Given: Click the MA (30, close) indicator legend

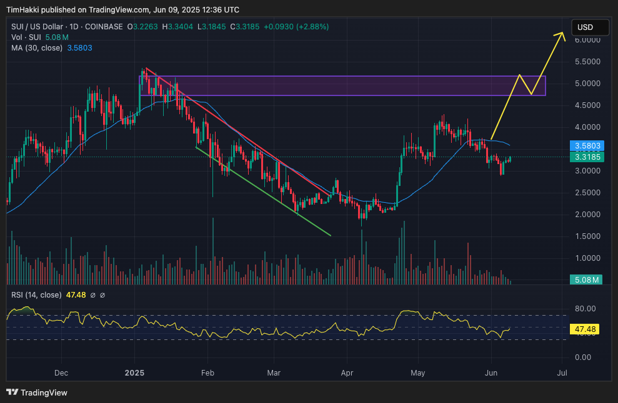Looking at the screenshot, I should tap(37, 48).
